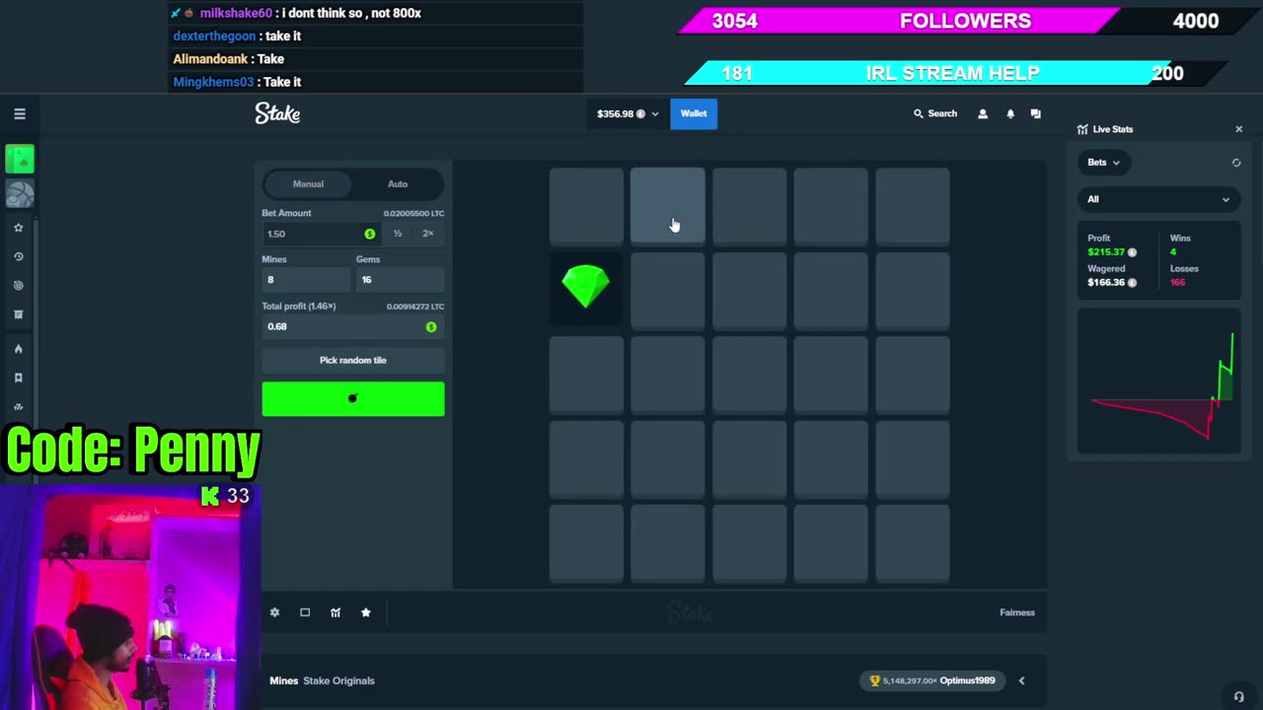The image size is (1263, 710).
Task: Toggle live stats chart icon below game
Action: [335, 612]
